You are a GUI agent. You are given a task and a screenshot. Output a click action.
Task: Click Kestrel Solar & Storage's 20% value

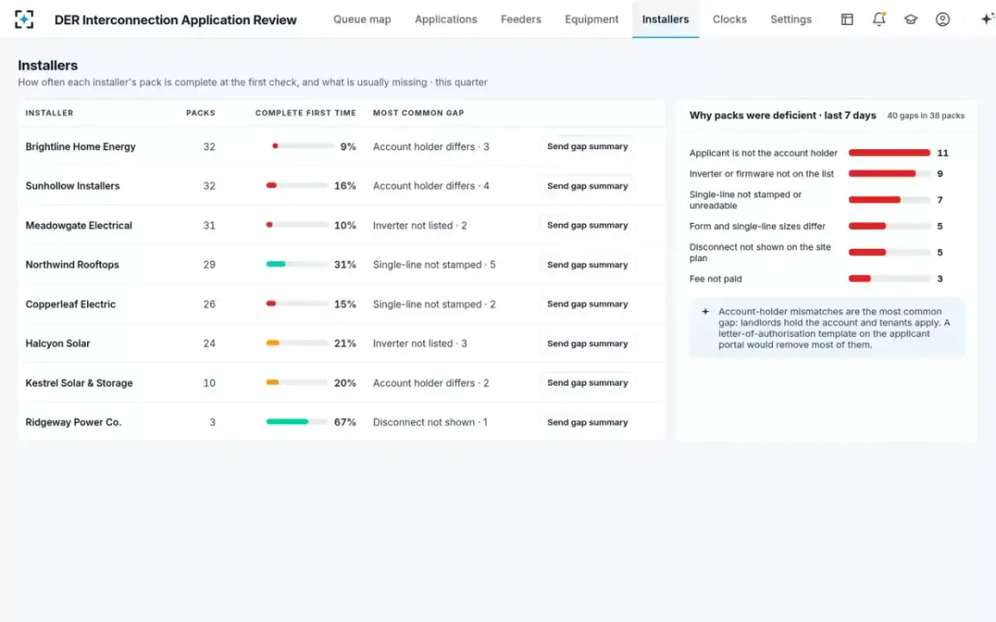[x=345, y=383]
